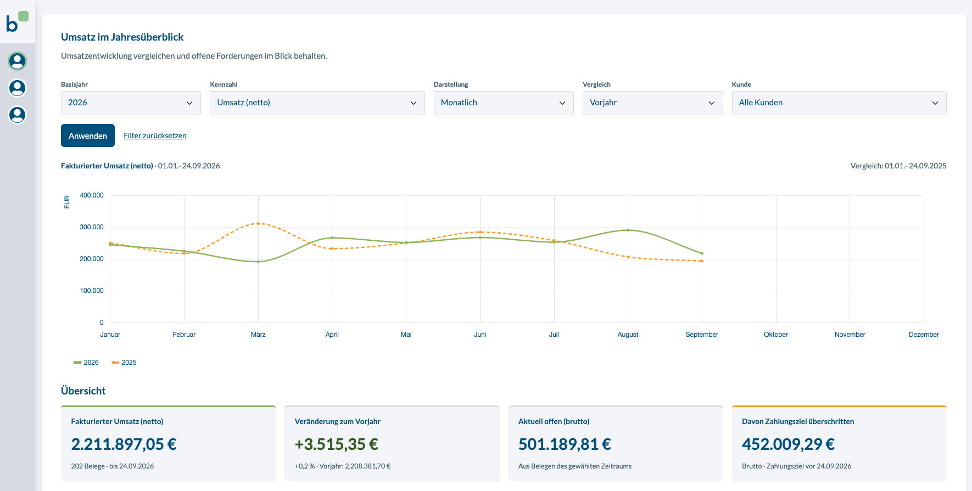Click the August 2026 peak data point

[628, 230]
